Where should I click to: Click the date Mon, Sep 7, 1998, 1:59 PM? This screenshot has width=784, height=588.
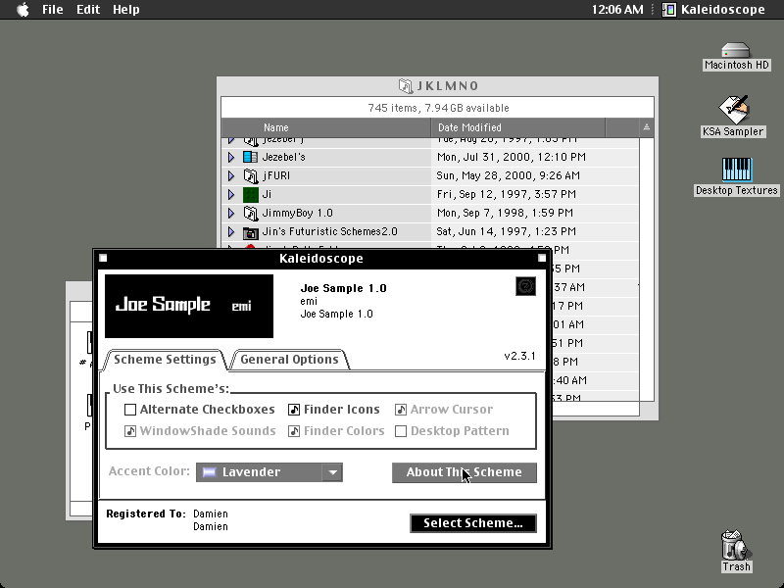[x=505, y=213]
